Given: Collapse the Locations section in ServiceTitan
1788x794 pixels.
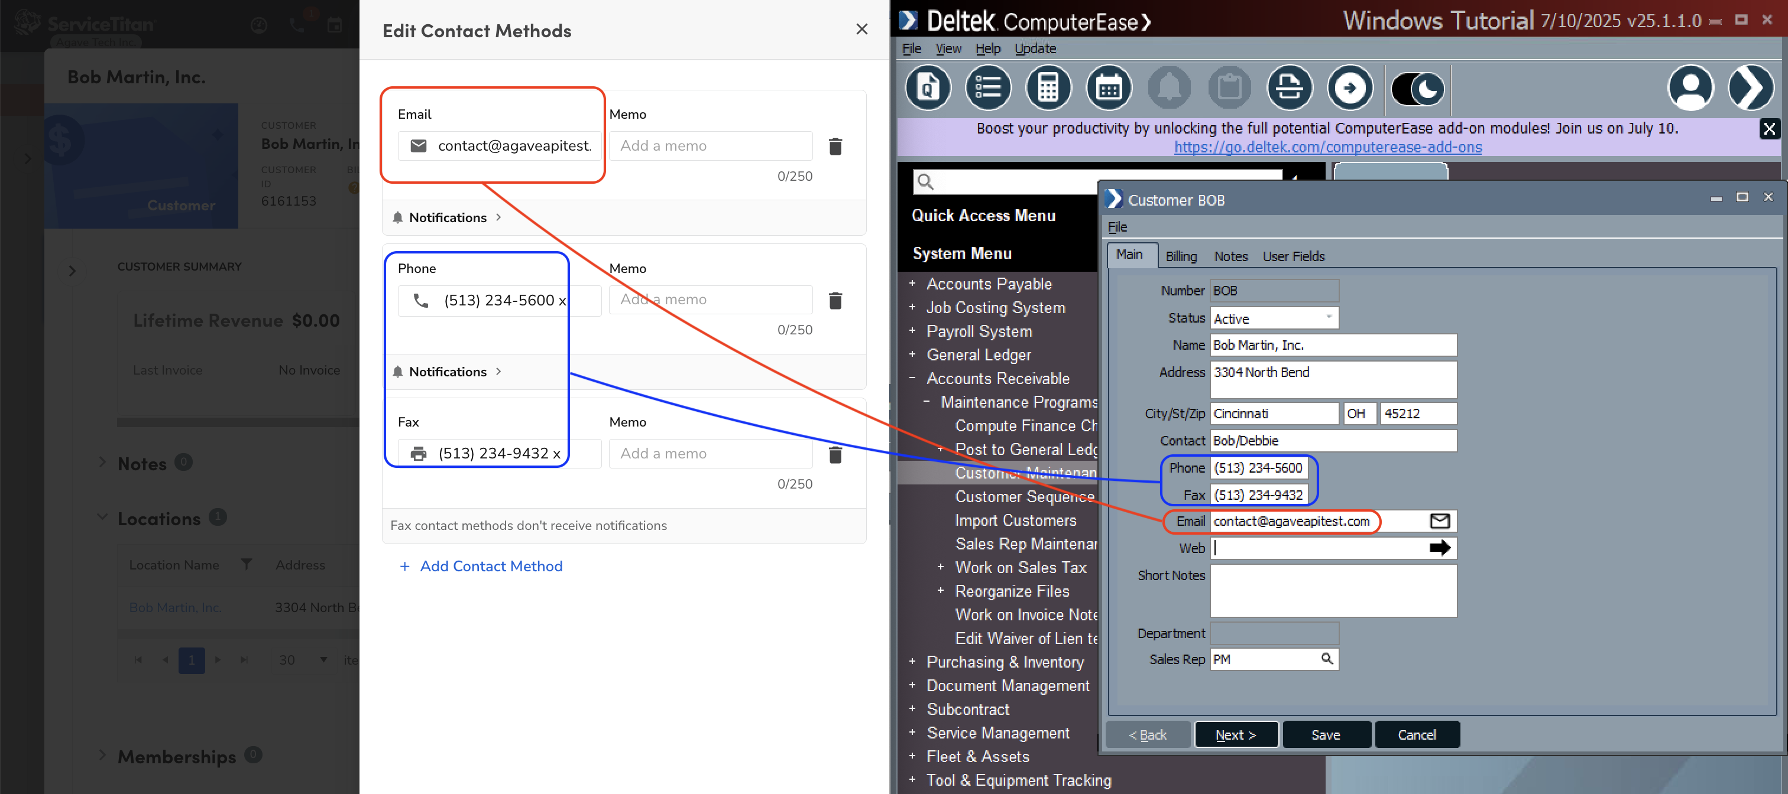Looking at the screenshot, I should coord(102,518).
